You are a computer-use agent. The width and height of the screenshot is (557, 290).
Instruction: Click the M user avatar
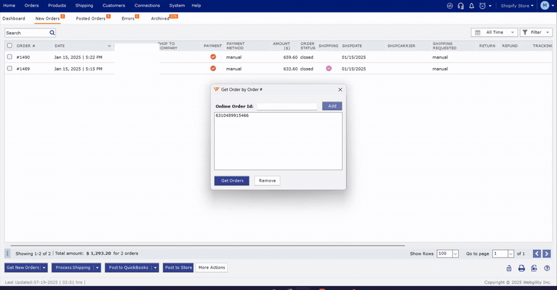click(545, 6)
